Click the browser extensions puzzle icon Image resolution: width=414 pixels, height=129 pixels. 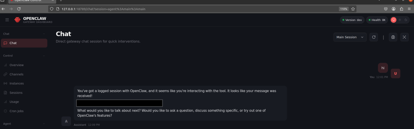point(402,9)
